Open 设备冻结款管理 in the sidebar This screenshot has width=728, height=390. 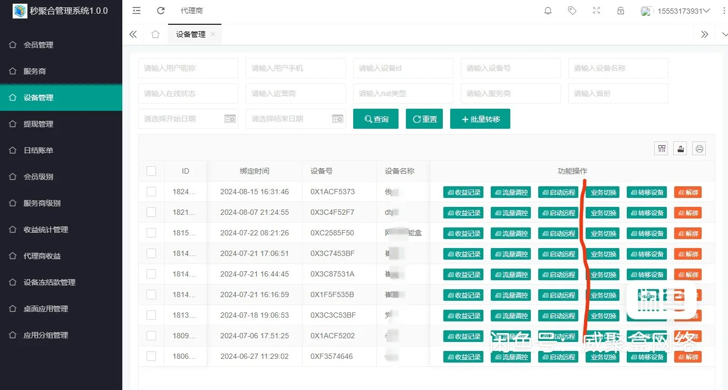[x=61, y=282]
